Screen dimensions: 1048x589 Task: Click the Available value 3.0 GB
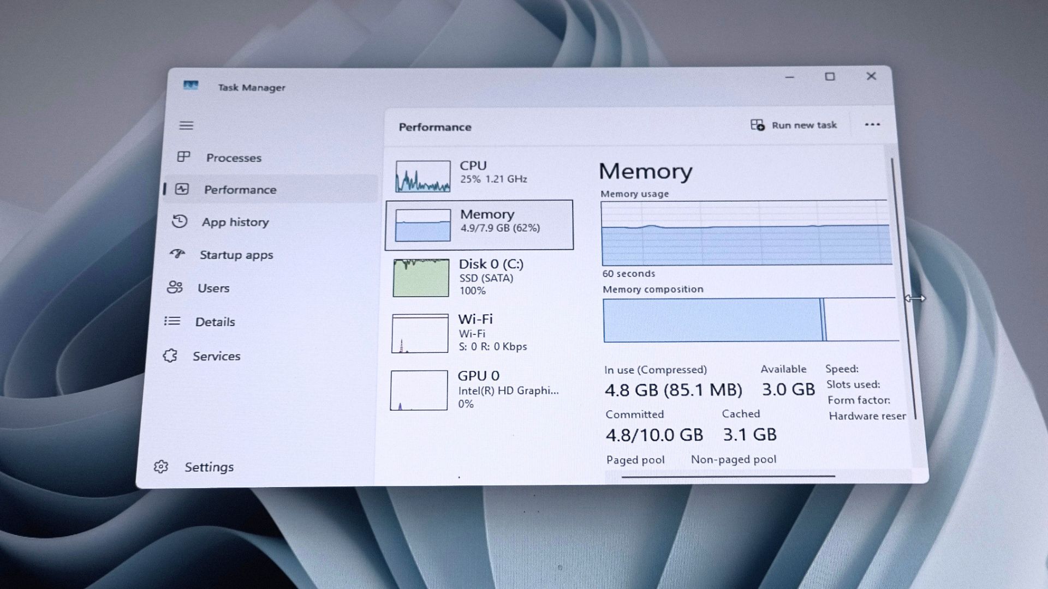788,389
